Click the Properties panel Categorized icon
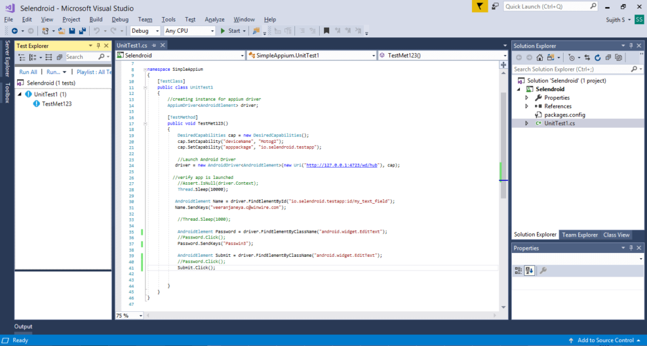The image size is (647, 346). (x=518, y=271)
